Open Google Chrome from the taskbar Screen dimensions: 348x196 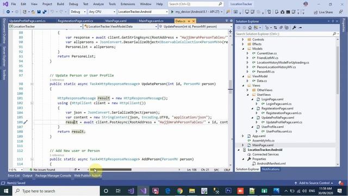point(180,191)
